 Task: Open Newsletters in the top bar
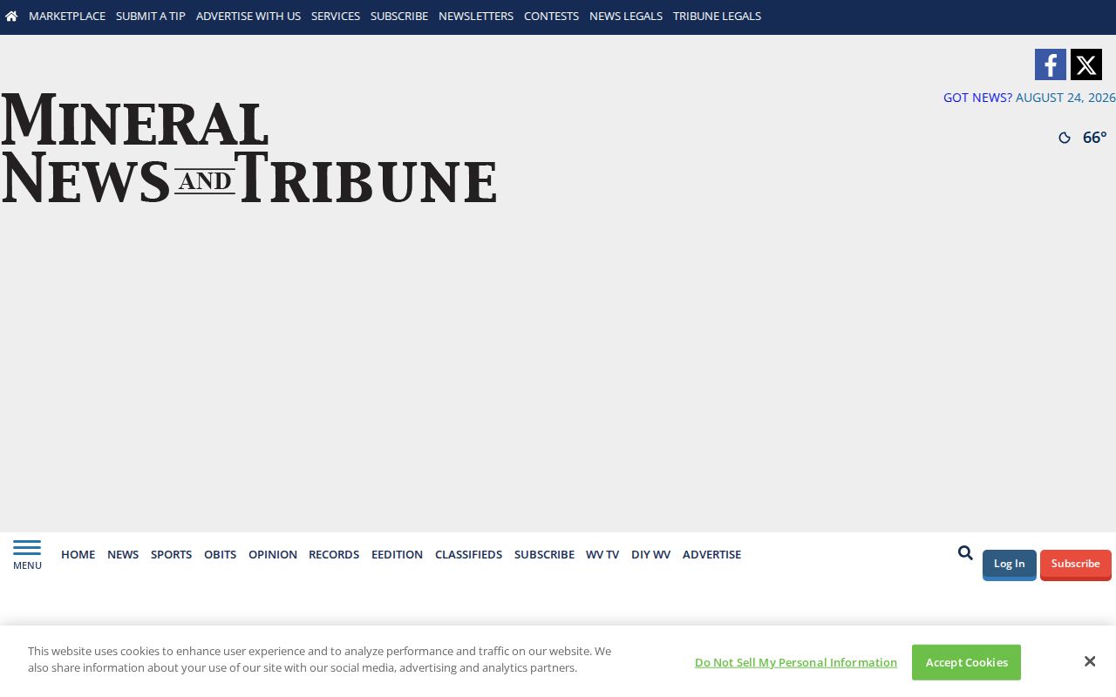(476, 16)
